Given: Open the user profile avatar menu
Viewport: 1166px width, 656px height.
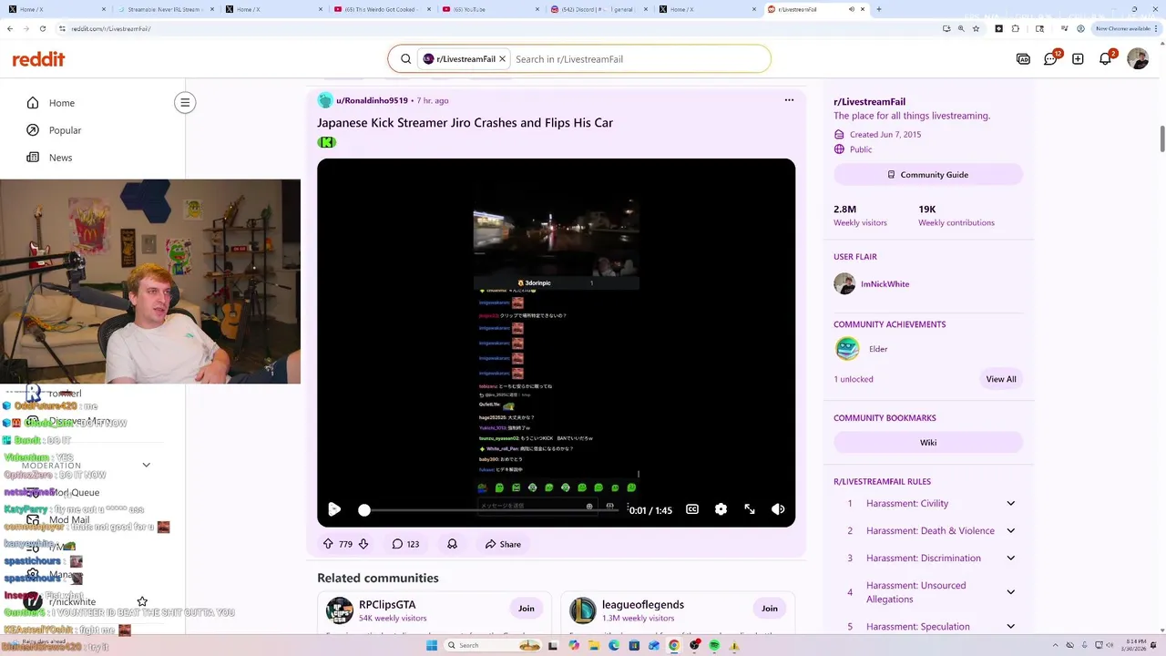Looking at the screenshot, I should point(1138,59).
